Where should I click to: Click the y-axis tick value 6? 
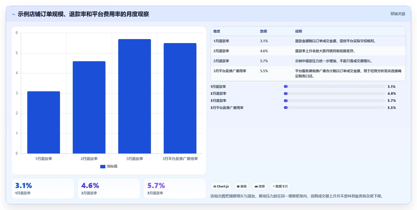(17, 33)
